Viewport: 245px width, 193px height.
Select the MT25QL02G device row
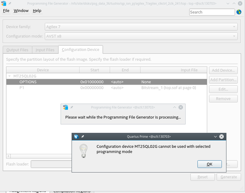(x=107, y=76)
